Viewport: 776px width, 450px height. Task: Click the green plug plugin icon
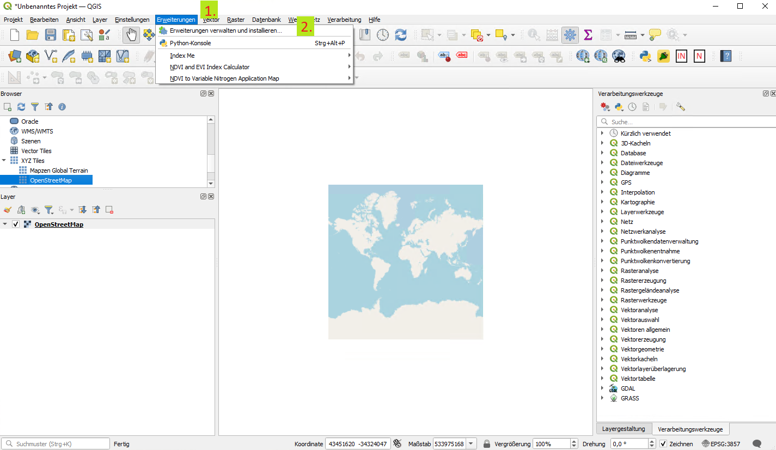[663, 56]
